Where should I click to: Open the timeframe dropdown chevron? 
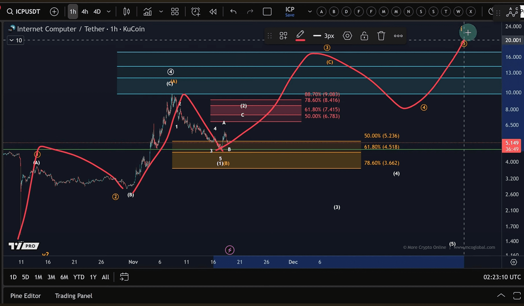(109, 12)
